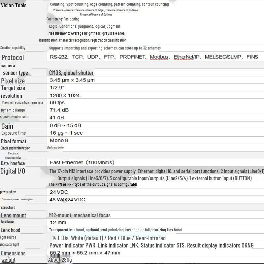This screenshot has height=264, width=264.
Task: Select '65.2 mm × 65.2 mm × 47 mm' value
Action: click(x=85, y=253)
